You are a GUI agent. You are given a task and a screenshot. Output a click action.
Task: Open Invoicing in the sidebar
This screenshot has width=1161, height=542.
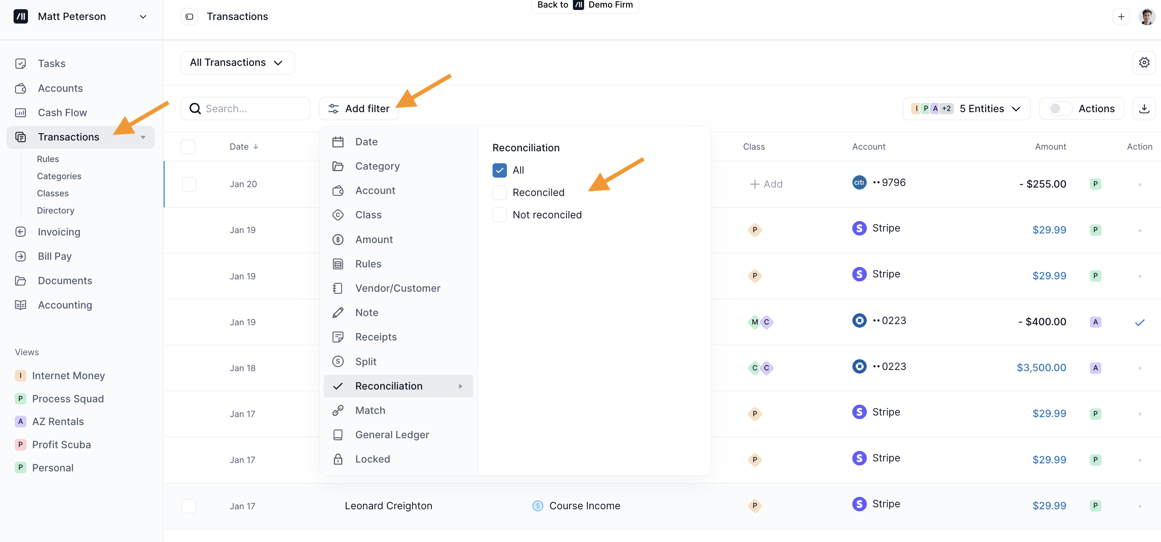59,231
